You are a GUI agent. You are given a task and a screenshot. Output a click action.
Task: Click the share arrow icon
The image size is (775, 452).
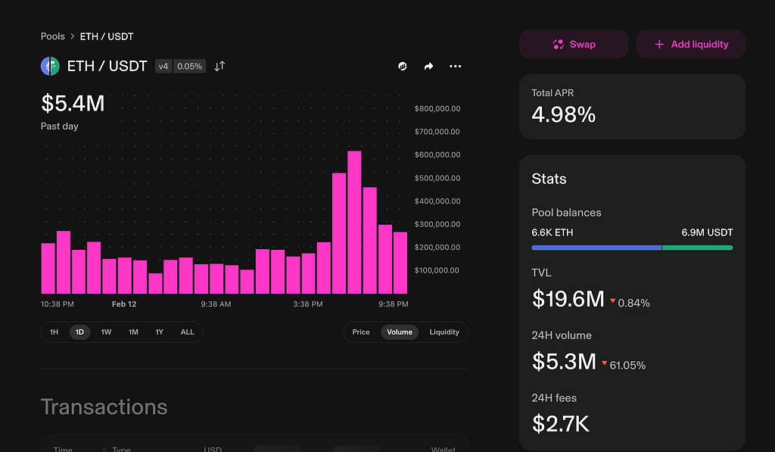428,67
